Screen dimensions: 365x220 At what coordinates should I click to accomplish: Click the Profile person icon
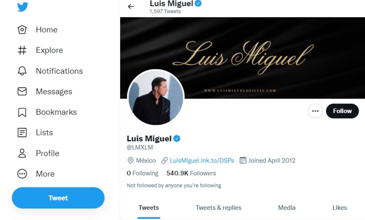22,153
